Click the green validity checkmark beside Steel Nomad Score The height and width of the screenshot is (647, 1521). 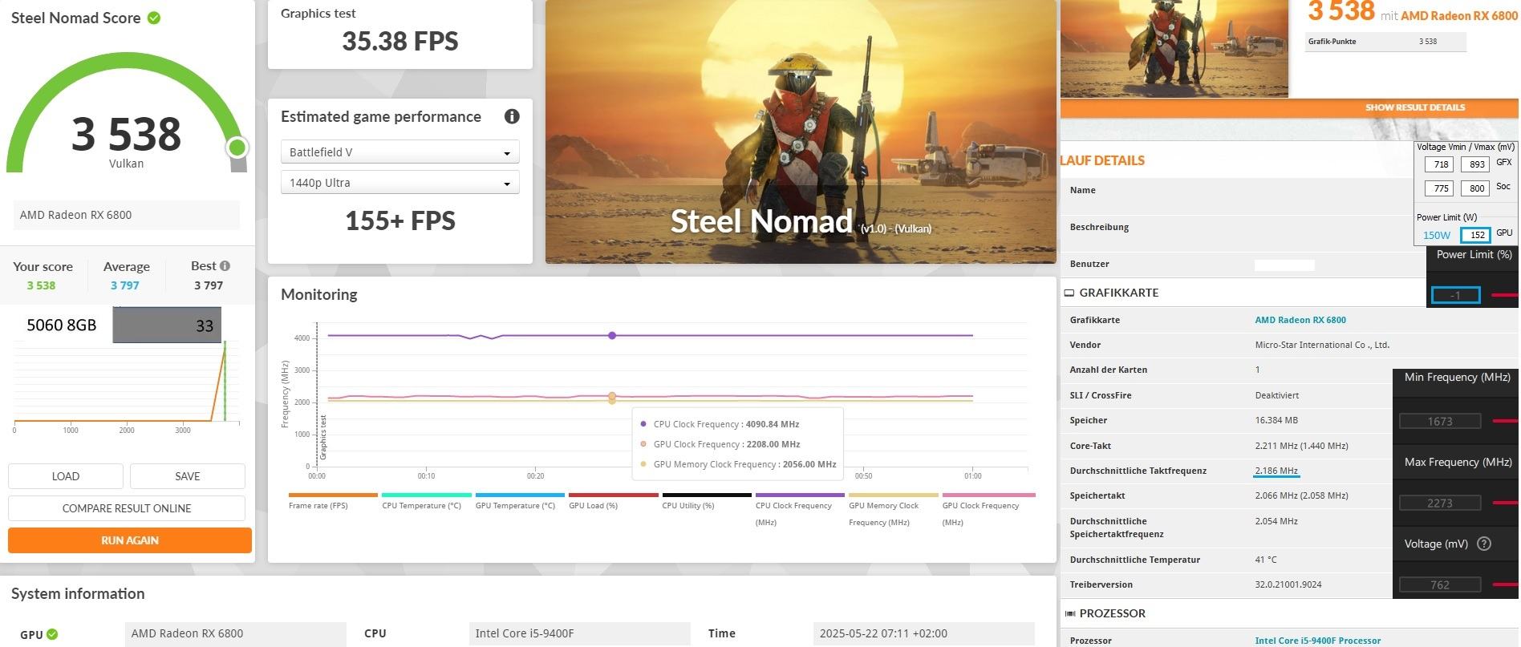(x=154, y=18)
